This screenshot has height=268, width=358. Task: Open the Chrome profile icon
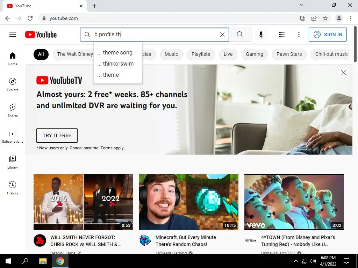pyautogui.click(x=339, y=18)
